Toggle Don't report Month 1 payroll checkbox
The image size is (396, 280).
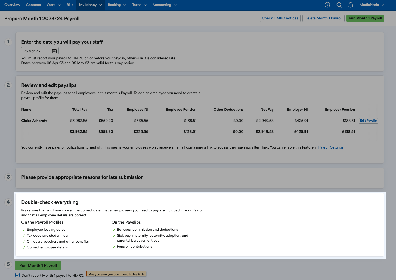17,275
